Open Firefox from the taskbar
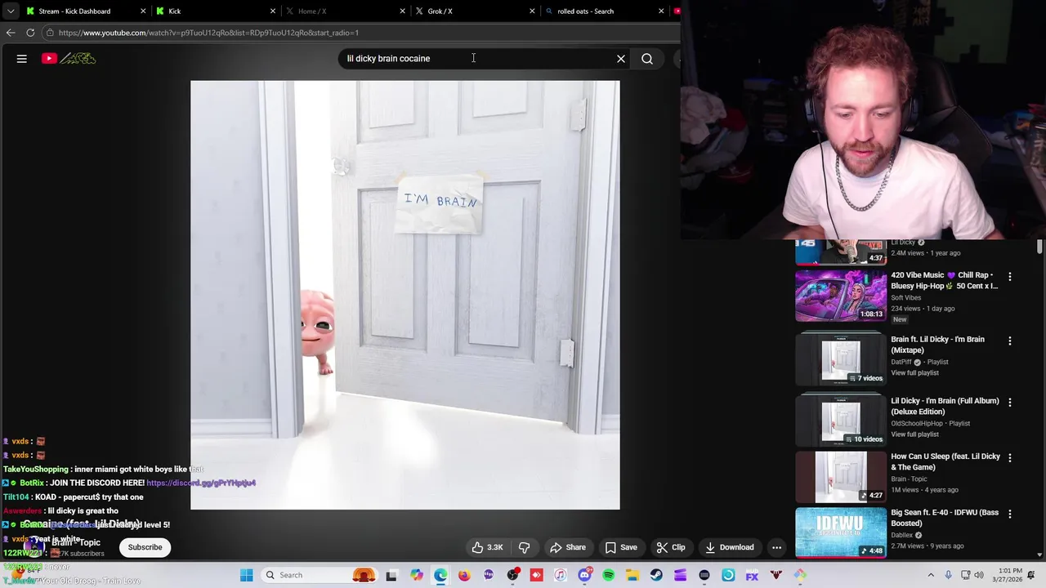 pyautogui.click(x=464, y=575)
